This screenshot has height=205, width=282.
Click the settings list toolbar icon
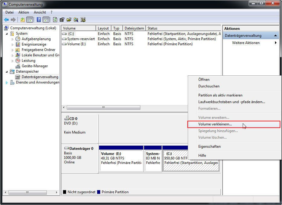(83, 20)
